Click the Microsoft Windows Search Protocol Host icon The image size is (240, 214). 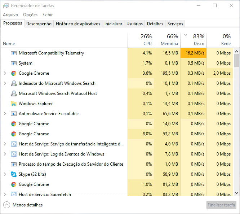coord(14,93)
